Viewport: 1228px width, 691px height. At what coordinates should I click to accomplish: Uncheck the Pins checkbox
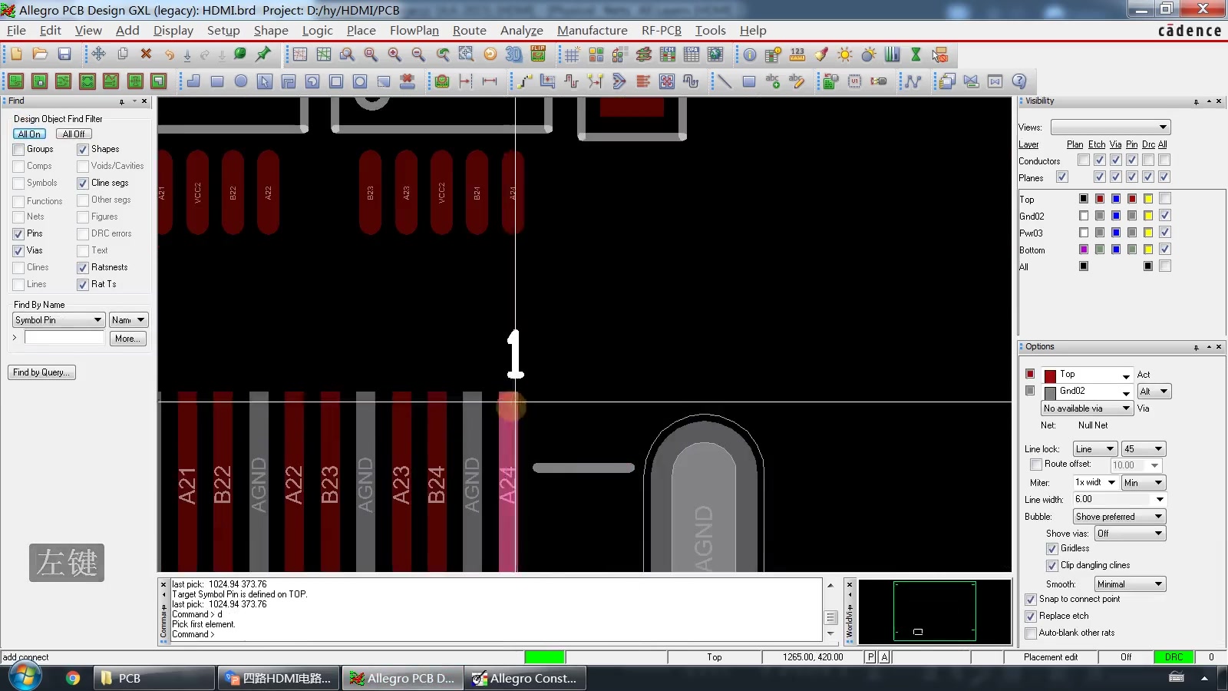18,234
